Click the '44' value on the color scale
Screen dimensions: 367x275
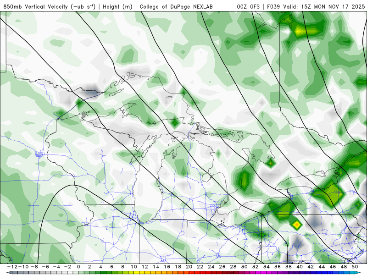[322, 267]
